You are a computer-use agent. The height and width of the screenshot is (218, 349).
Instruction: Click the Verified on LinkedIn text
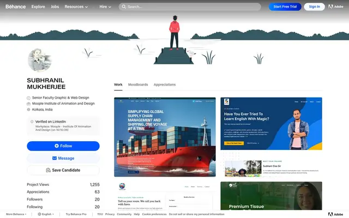pos(51,122)
